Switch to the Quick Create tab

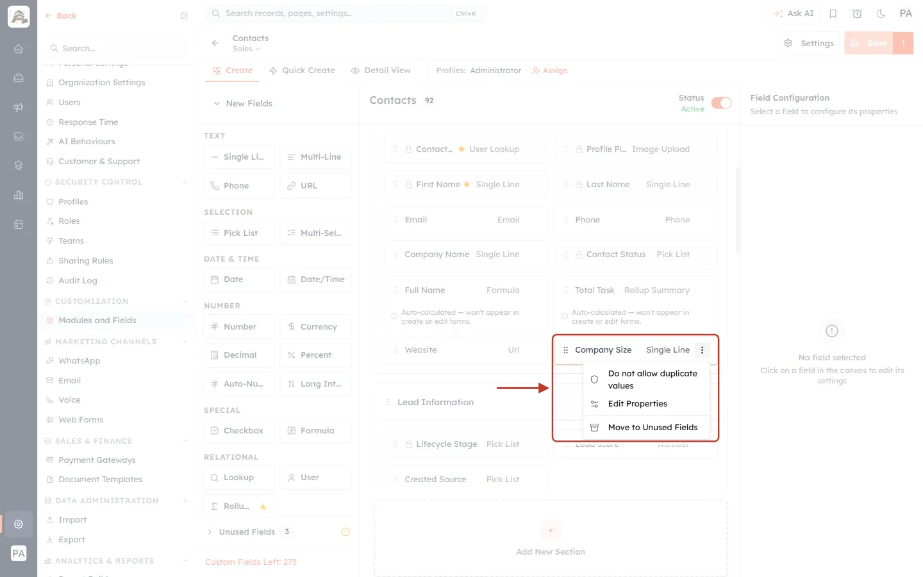point(302,71)
